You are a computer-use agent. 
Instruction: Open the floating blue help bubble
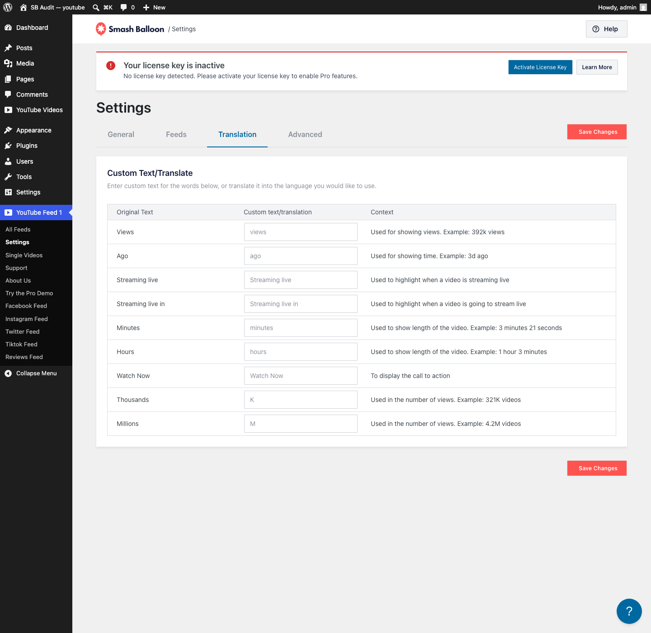(x=629, y=611)
